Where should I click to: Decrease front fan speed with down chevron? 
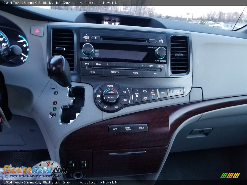pos(99,101)
